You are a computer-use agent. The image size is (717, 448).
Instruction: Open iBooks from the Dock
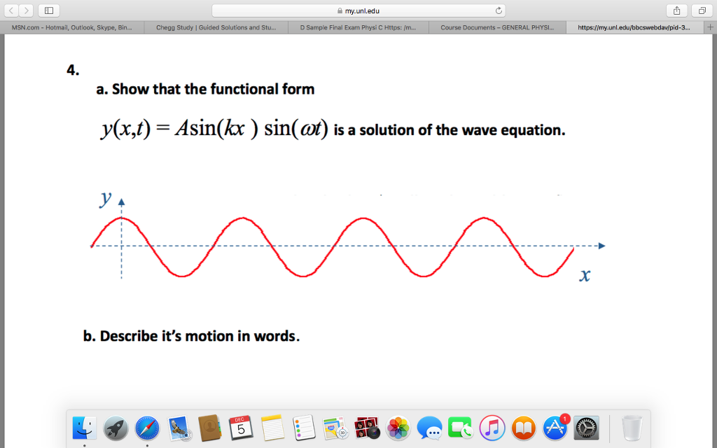pyautogui.click(x=522, y=428)
